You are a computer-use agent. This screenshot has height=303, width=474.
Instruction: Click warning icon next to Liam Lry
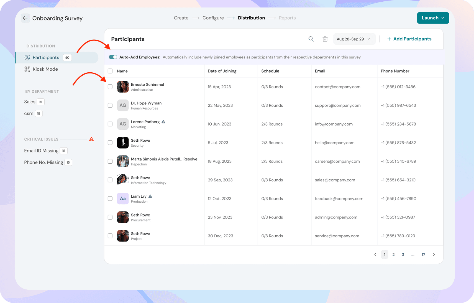click(150, 196)
